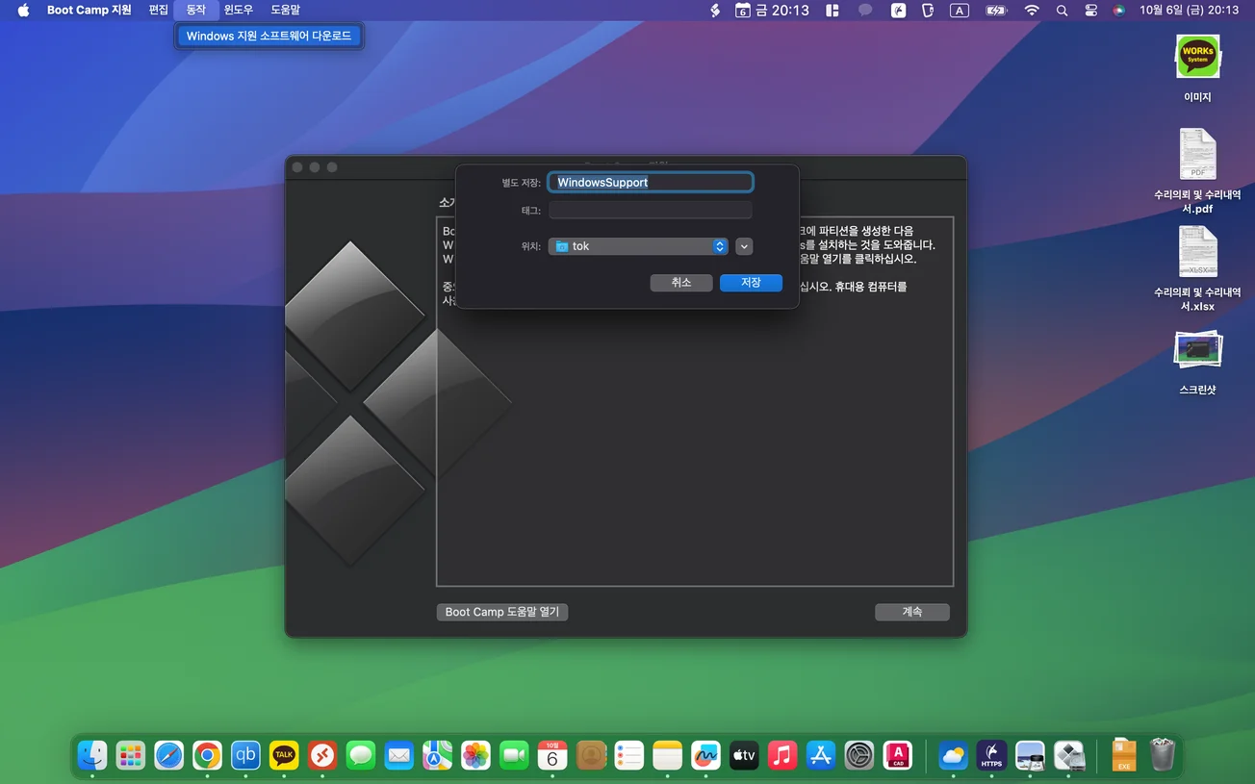Open Notes app in the dock
Image resolution: width=1255 pixels, height=784 pixels.
(667, 755)
